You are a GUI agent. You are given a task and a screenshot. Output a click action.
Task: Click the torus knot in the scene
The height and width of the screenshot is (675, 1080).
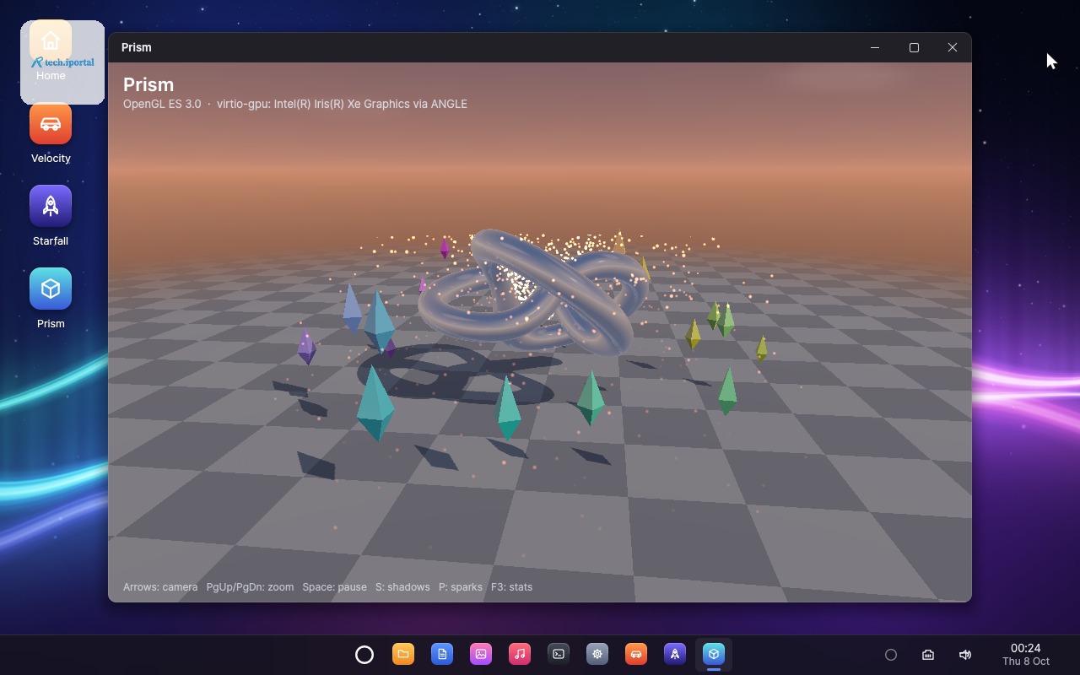click(x=533, y=291)
